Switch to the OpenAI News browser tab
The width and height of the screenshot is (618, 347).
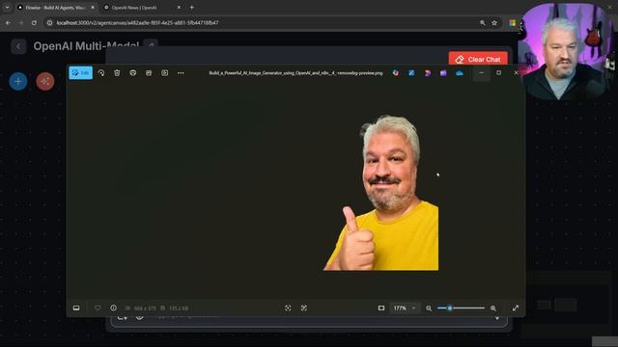click(134, 8)
